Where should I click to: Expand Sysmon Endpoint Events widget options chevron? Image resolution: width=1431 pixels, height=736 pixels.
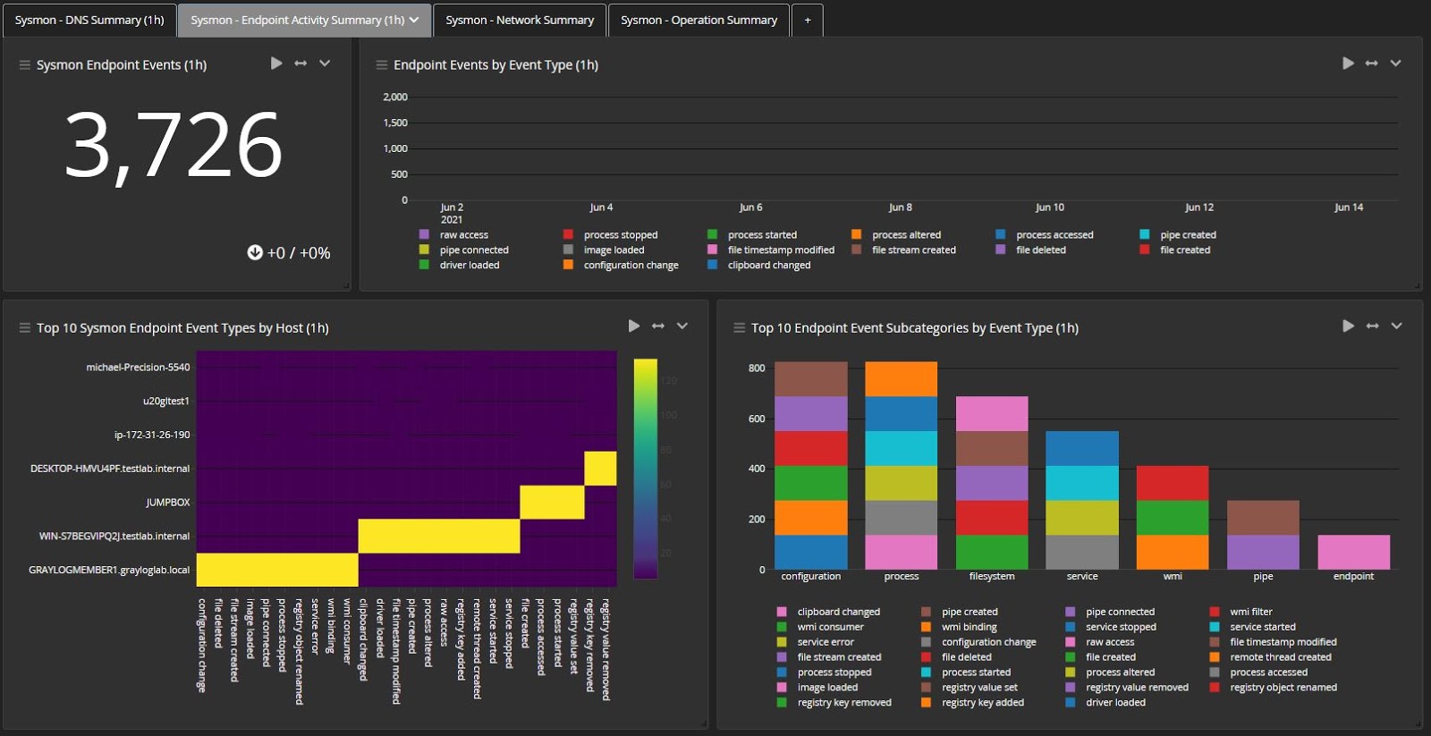[x=325, y=63]
